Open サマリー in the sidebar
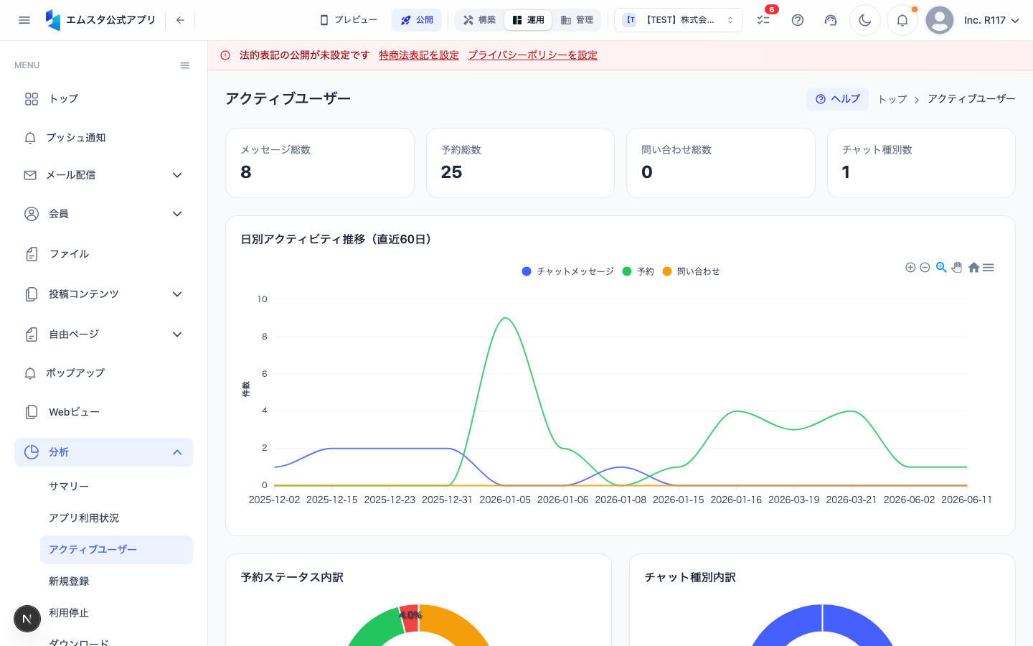The height and width of the screenshot is (646, 1033). coord(116,487)
